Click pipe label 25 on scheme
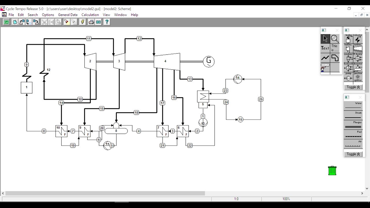The width and height of the screenshot is (370, 208). 261,99
